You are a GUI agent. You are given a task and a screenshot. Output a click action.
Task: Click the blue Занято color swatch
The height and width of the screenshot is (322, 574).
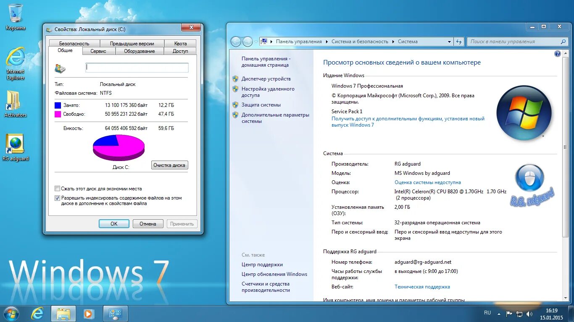tap(58, 105)
